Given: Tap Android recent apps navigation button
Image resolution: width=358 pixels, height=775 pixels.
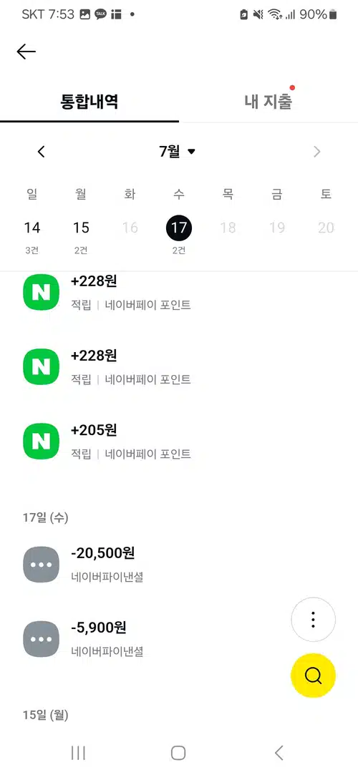Looking at the screenshot, I should coord(78,753).
